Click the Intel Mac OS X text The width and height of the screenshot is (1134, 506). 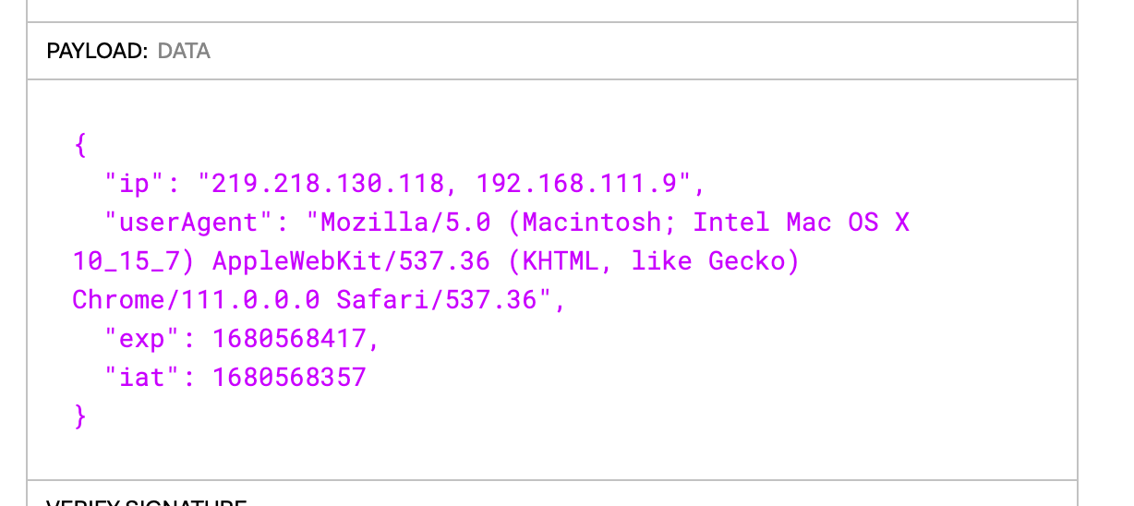tap(802, 223)
